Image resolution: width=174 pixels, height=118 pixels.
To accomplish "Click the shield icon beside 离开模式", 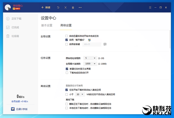I will click(89, 40).
